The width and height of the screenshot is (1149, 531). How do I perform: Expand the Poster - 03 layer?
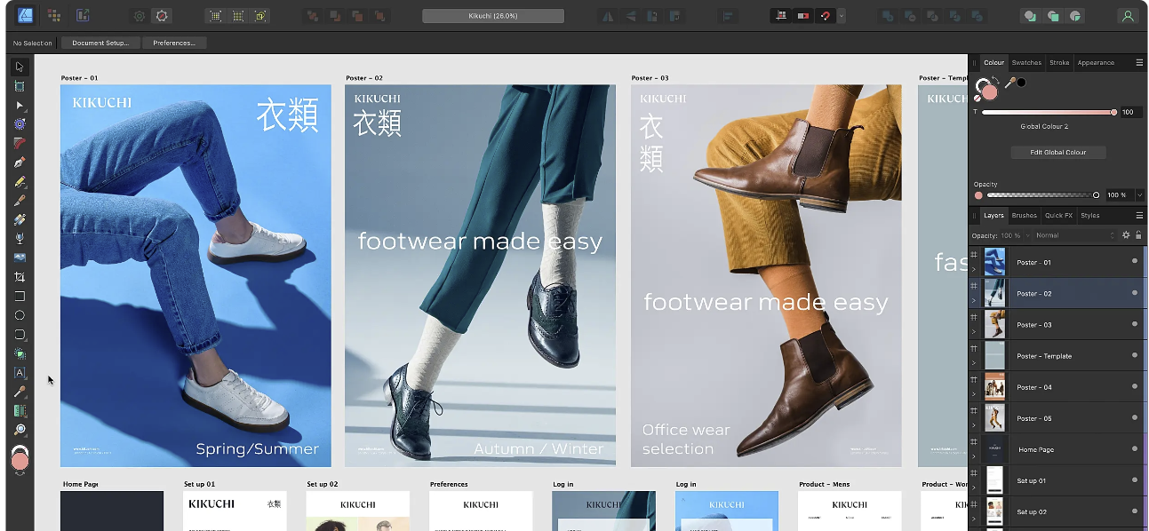point(975,331)
